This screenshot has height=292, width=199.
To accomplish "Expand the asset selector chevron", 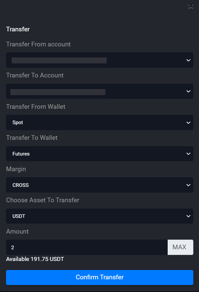I will pyautogui.click(x=188, y=216).
